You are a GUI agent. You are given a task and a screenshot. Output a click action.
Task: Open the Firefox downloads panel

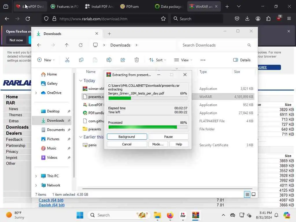tap(247, 18)
